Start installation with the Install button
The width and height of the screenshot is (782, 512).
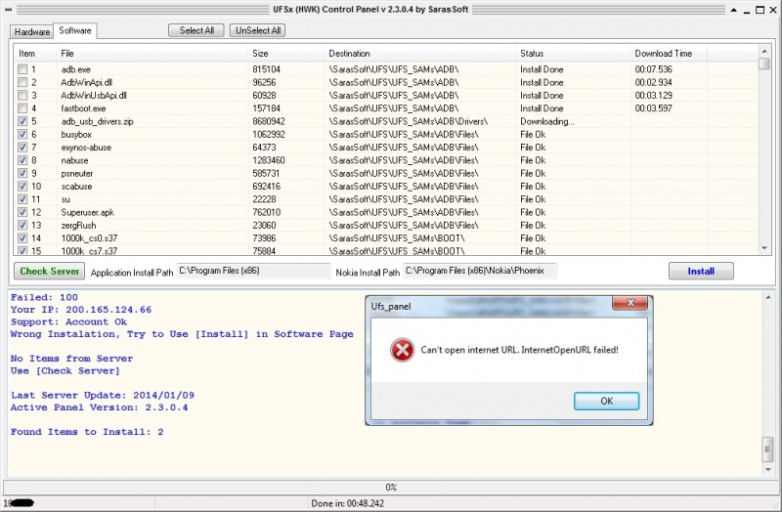click(x=701, y=271)
